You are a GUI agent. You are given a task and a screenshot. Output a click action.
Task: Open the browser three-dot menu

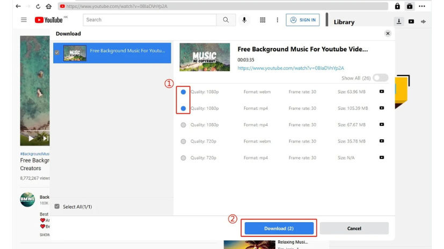(x=422, y=6)
